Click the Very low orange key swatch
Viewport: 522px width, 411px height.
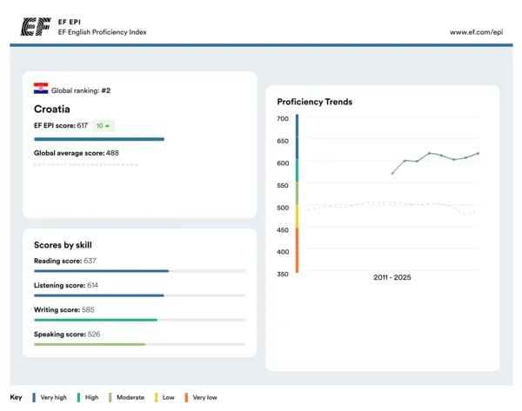[x=186, y=397]
